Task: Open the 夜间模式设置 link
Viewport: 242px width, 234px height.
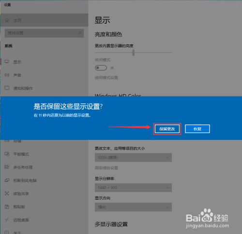Action: click(106, 78)
